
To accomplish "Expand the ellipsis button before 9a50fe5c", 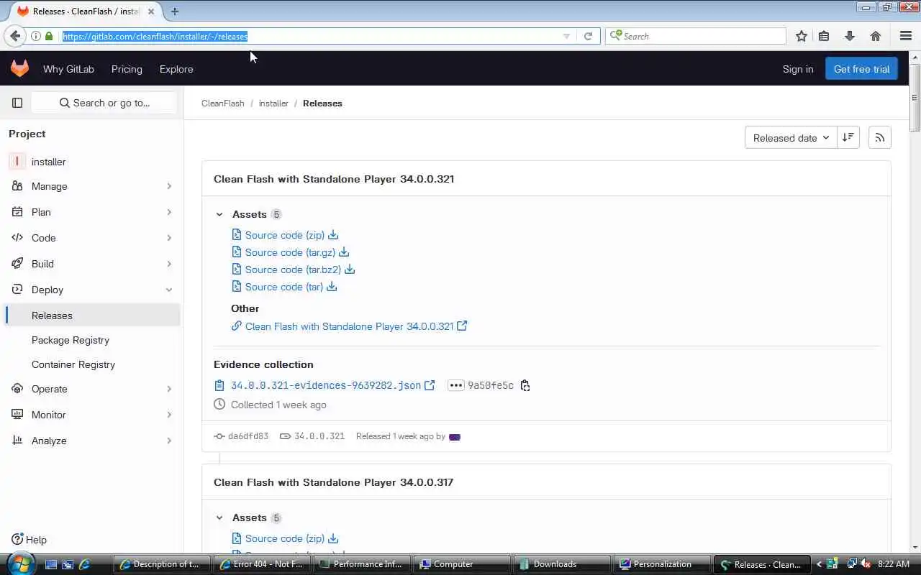I will point(455,385).
